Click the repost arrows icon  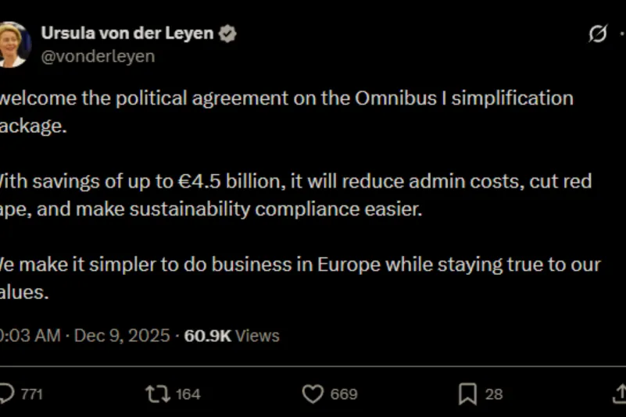point(158,394)
